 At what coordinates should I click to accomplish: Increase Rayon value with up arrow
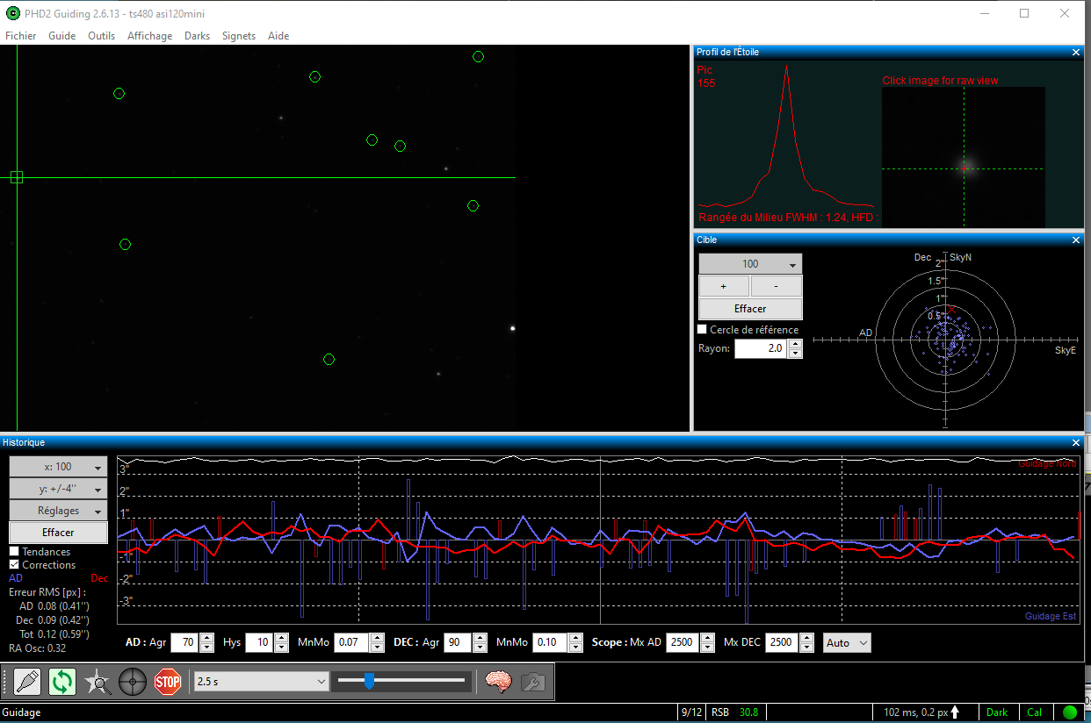(795, 344)
